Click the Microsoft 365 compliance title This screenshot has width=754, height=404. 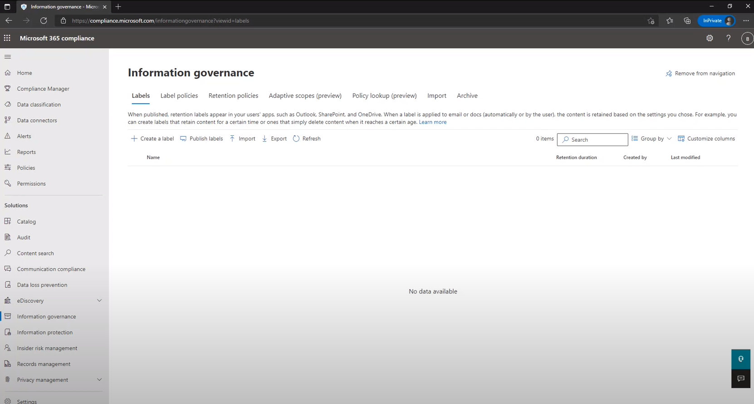point(57,38)
